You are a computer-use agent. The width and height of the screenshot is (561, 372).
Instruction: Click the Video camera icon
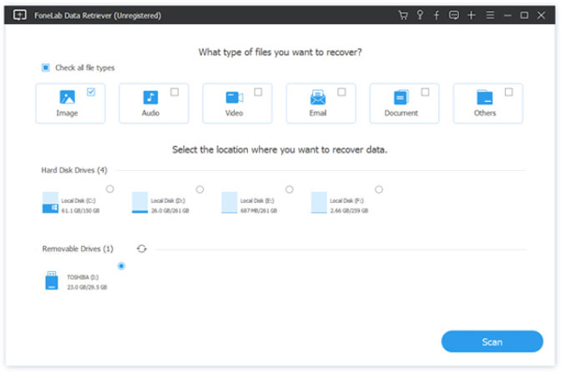coord(235,98)
